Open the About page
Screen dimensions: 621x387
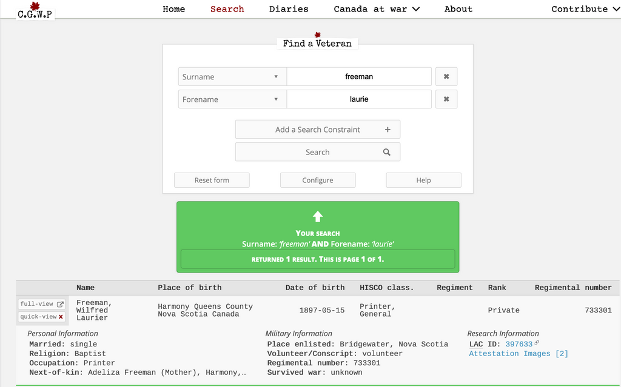[458, 9]
